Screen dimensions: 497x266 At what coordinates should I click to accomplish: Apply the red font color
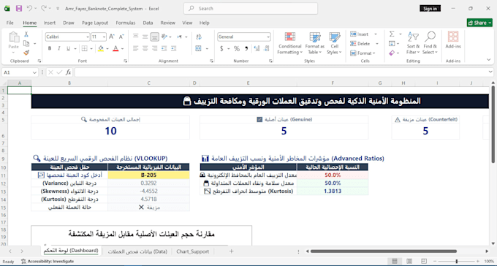click(115, 48)
